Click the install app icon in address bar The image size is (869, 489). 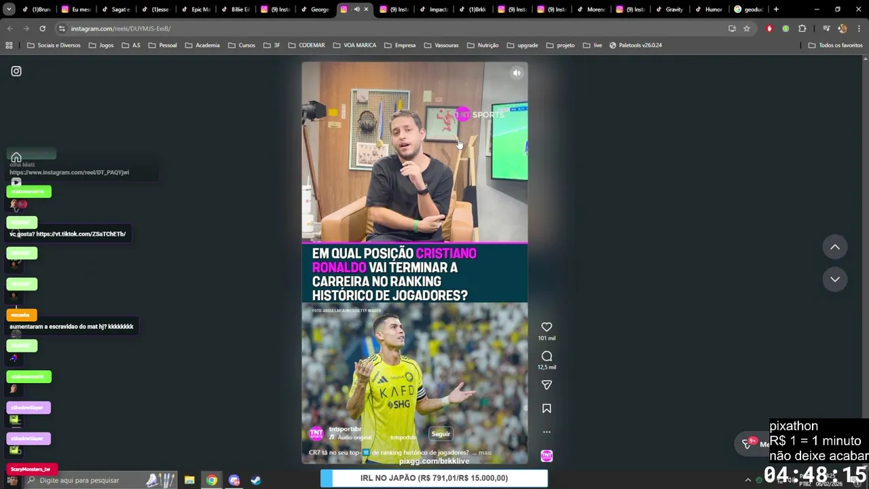click(x=732, y=29)
